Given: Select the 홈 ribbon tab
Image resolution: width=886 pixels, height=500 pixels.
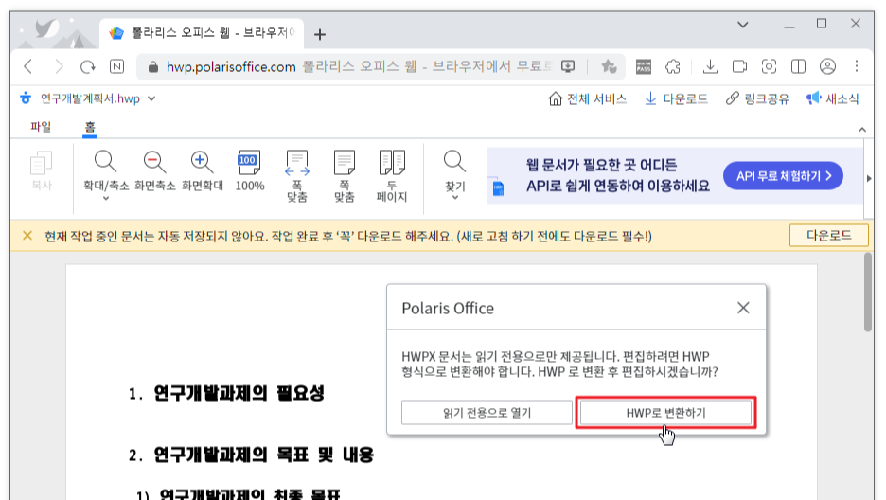Looking at the screenshot, I should point(90,127).
